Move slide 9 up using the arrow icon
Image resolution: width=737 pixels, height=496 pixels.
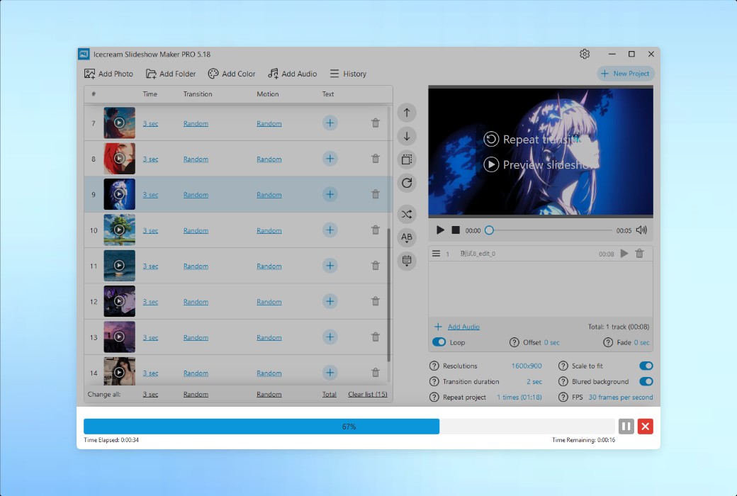click(406, 112)
